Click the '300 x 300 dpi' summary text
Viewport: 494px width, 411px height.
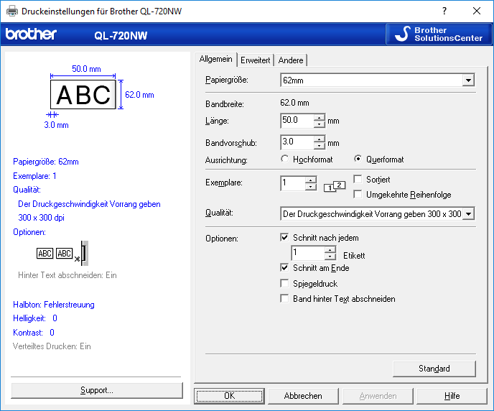41,218
